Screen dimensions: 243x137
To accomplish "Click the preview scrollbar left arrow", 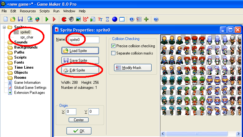I will coord(163,134).
